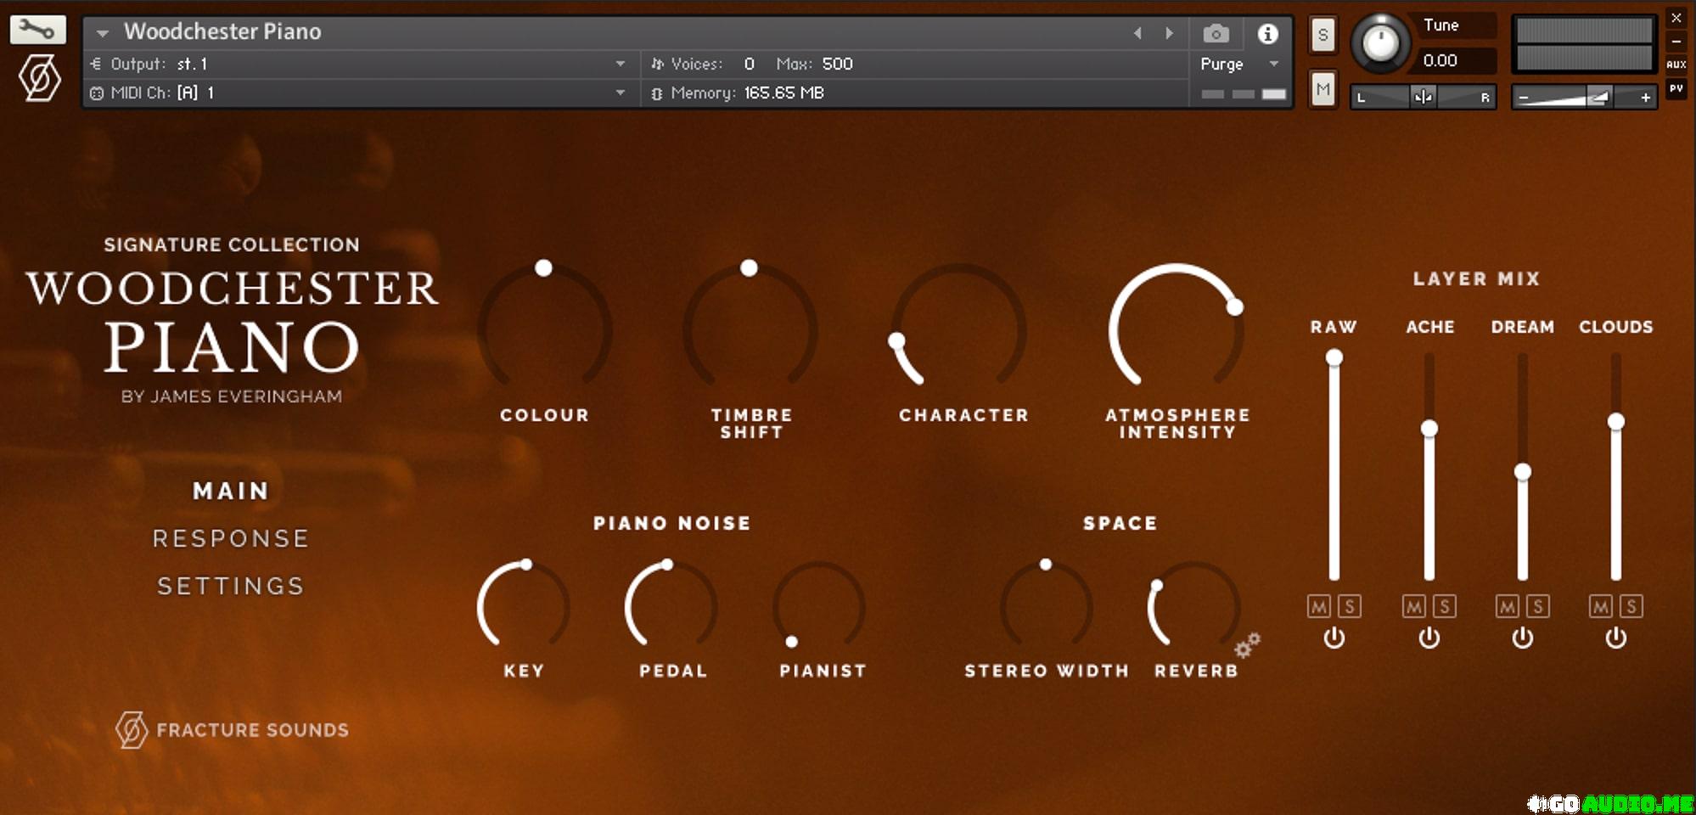
Task: Mute the ACHE layer
Action: coord(1414,606)
